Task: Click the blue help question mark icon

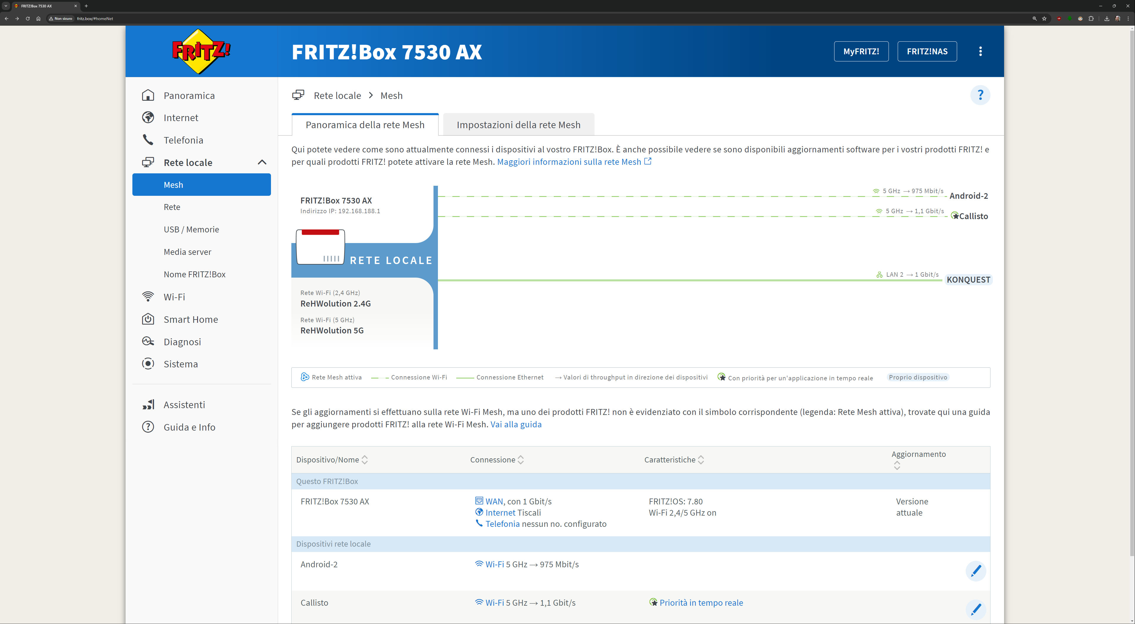Action: coord(980,95)
